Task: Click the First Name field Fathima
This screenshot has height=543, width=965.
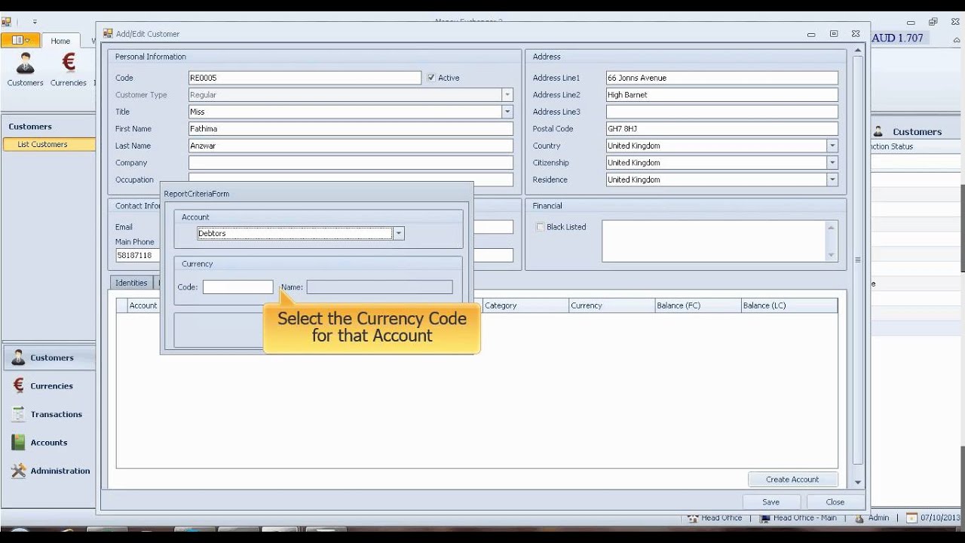Action: click(x=351, y=129)
